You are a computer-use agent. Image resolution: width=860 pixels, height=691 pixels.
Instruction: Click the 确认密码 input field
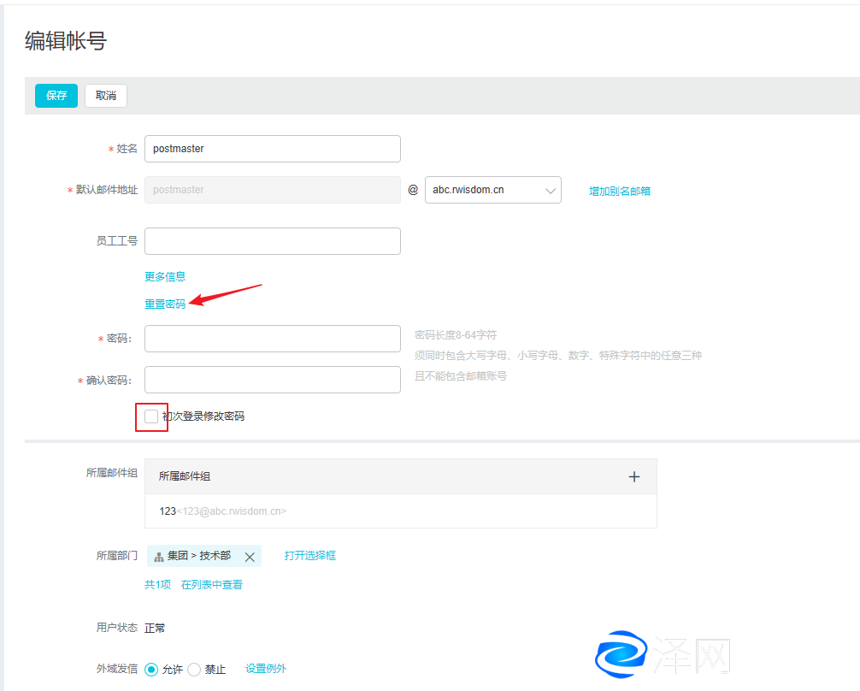(272, 380)
